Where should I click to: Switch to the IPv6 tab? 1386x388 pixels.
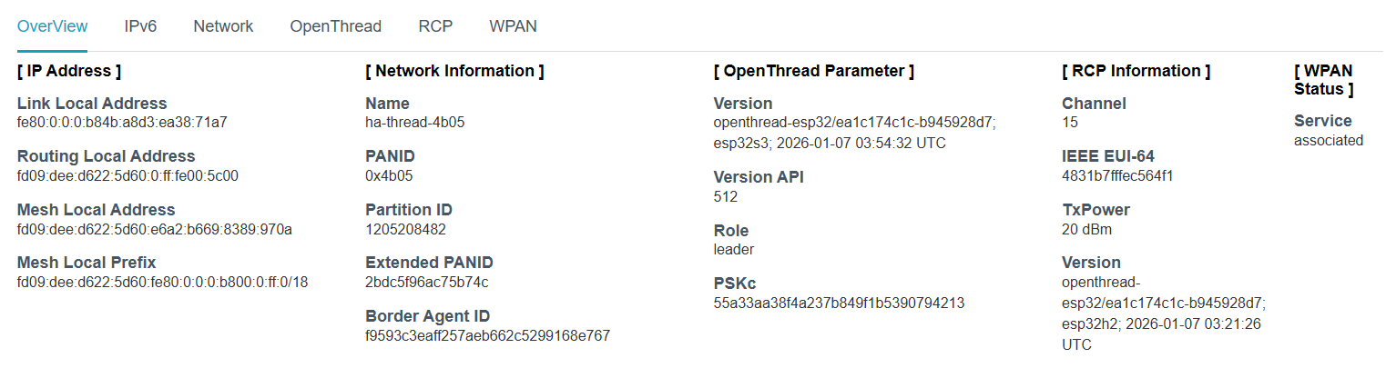140,26
